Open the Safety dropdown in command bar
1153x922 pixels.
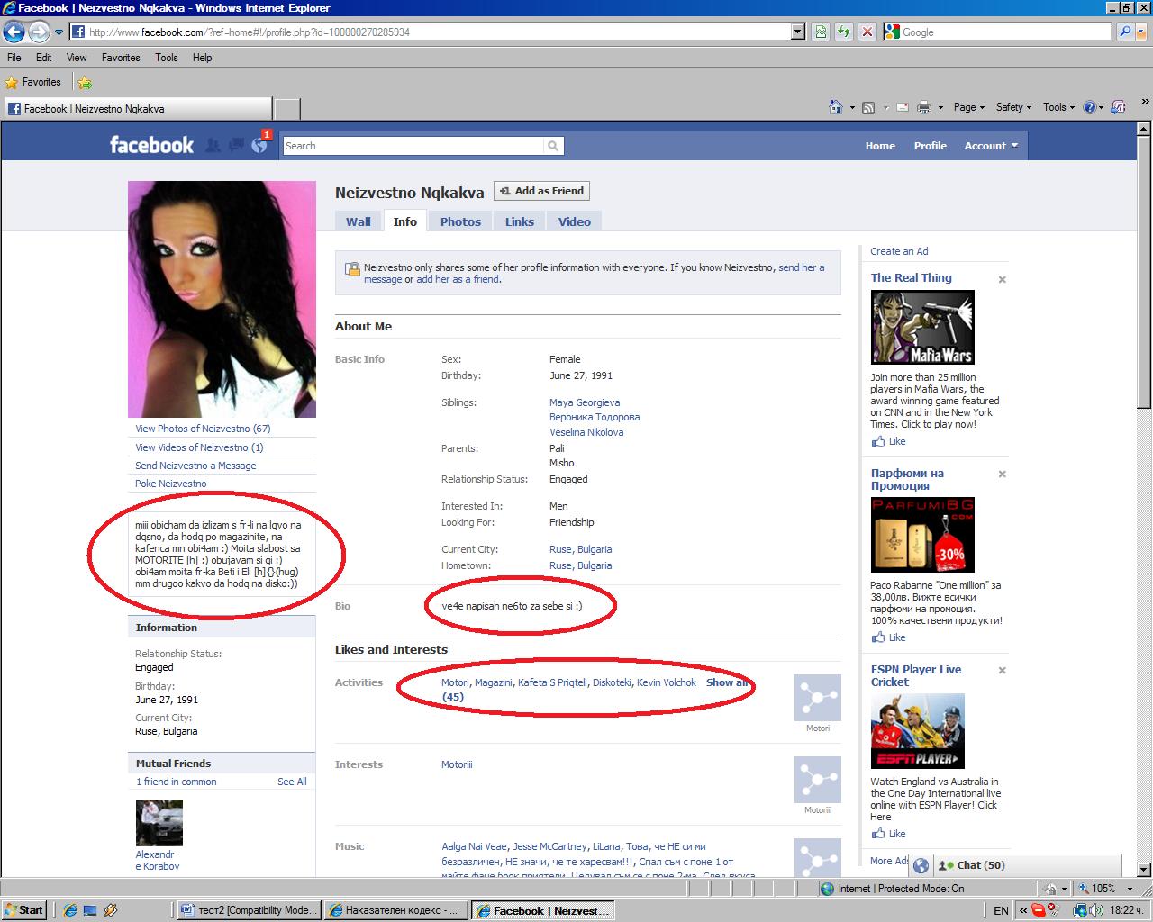[x=1014, y=107]
